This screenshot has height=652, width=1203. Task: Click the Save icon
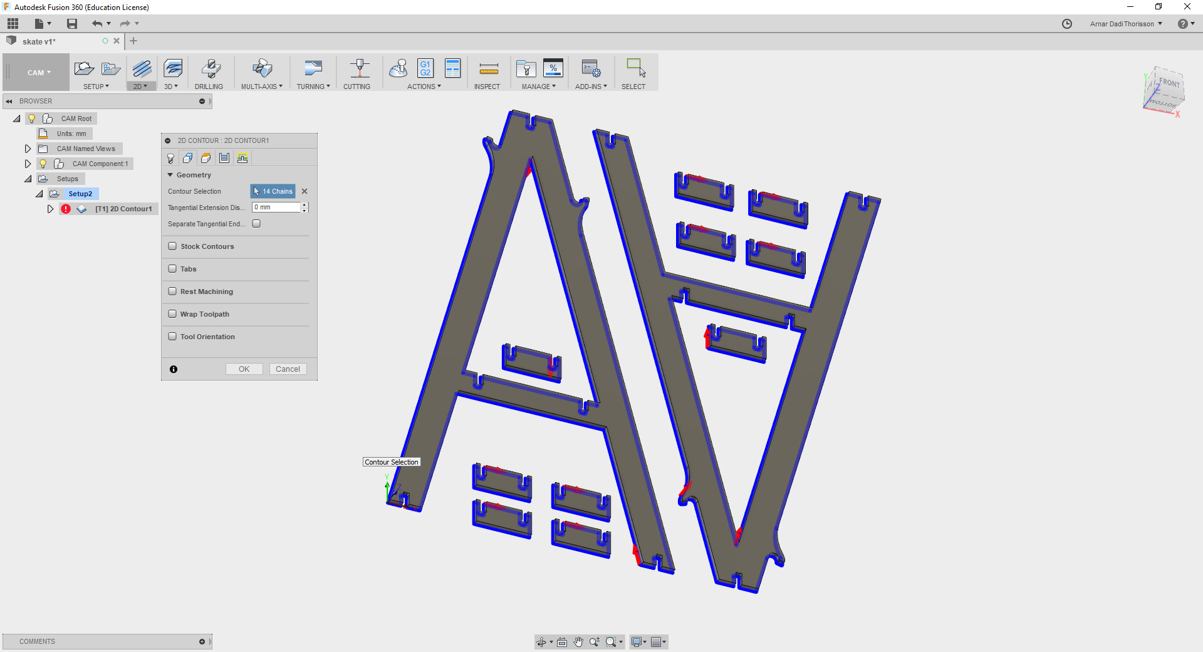pos(72,24)
